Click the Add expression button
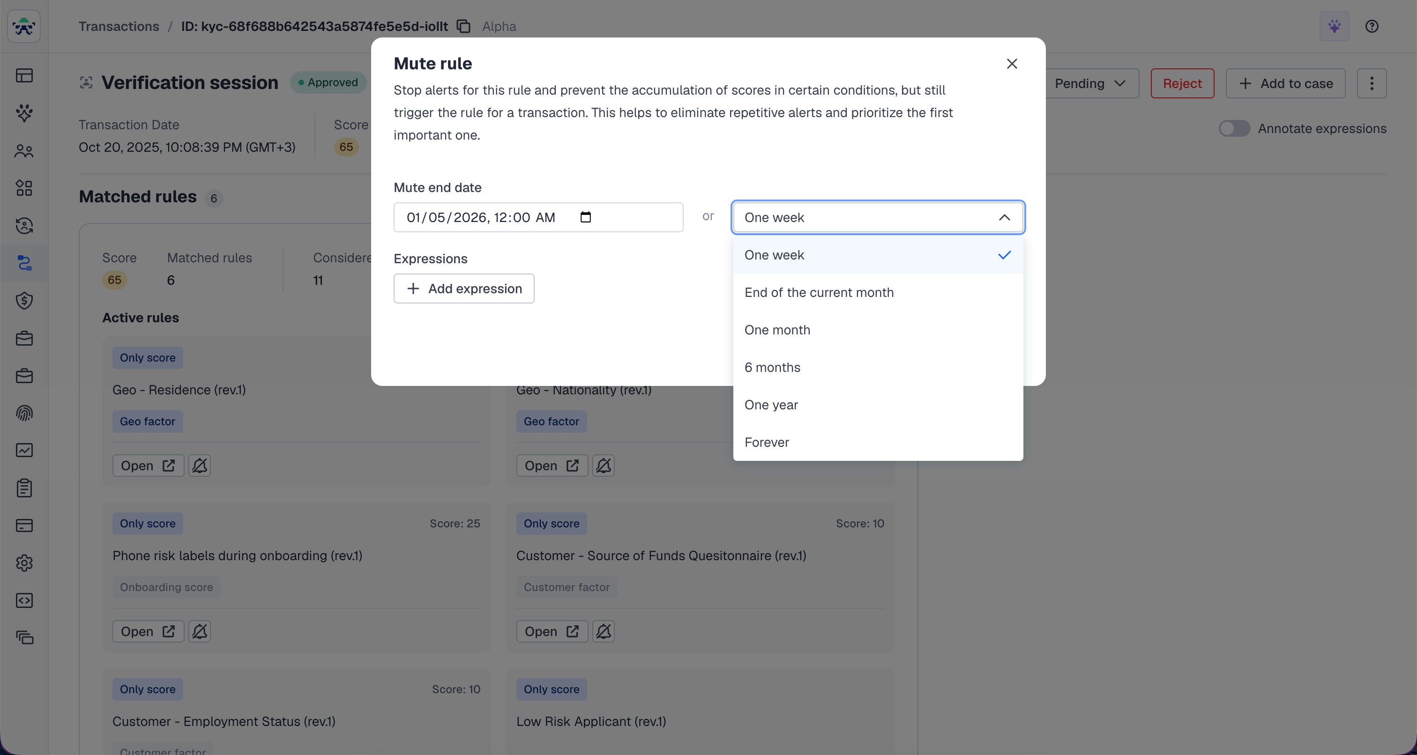Screen dimensions: 1417x755 pos(464,289)
